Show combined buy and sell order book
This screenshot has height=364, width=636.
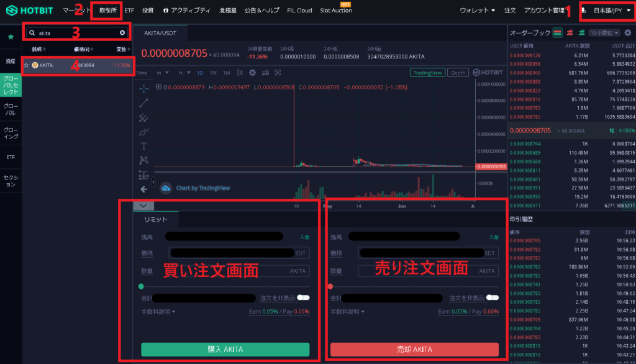(557, 33)
